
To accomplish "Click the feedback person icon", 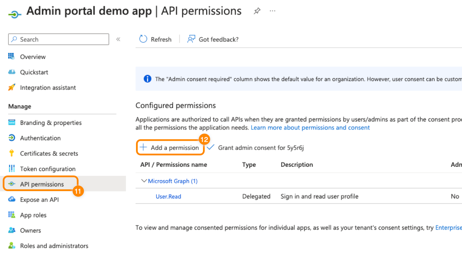I will click(x=191, y=39).
